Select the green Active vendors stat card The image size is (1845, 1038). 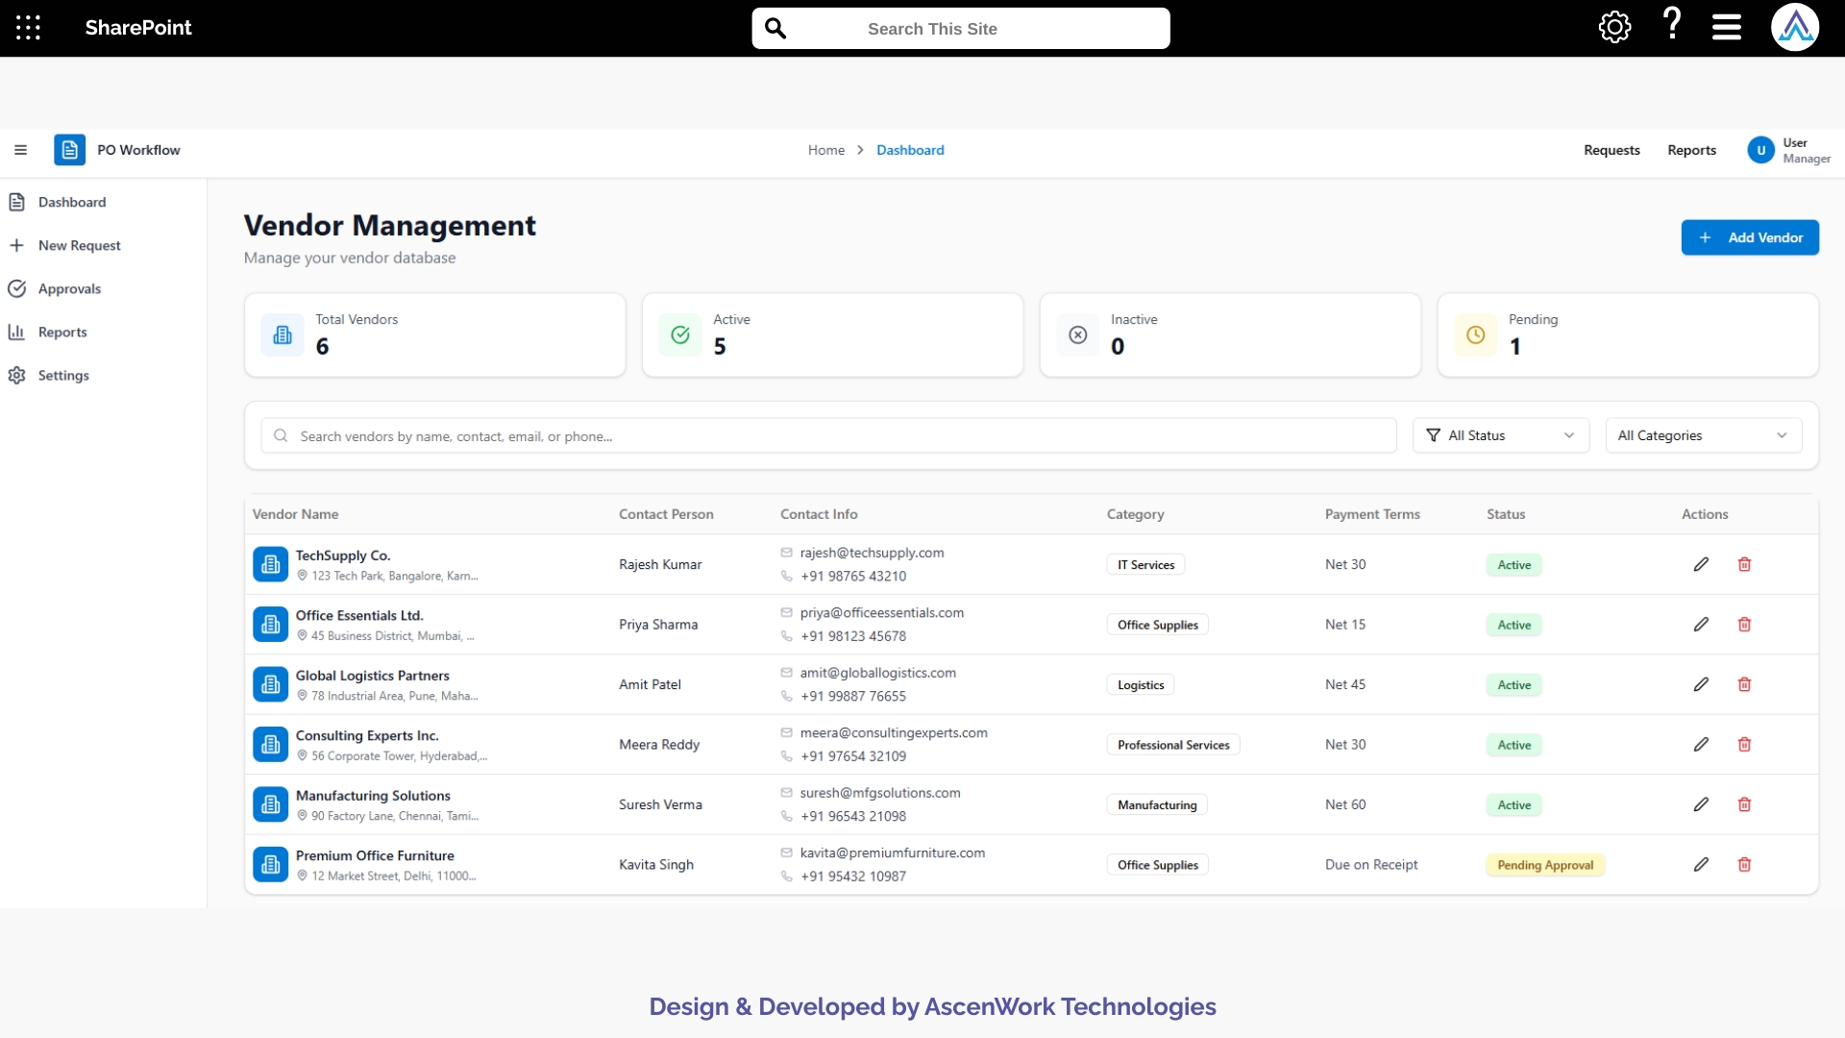(x=832, y=334)
